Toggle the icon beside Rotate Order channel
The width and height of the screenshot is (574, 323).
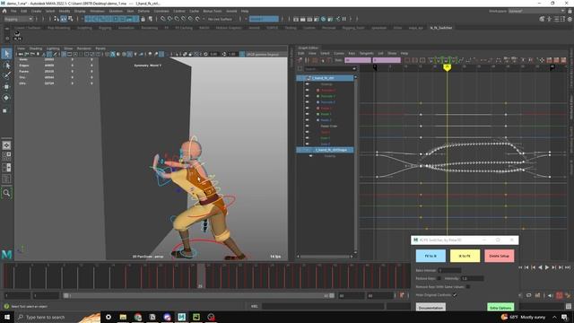[x=307, y=126]
